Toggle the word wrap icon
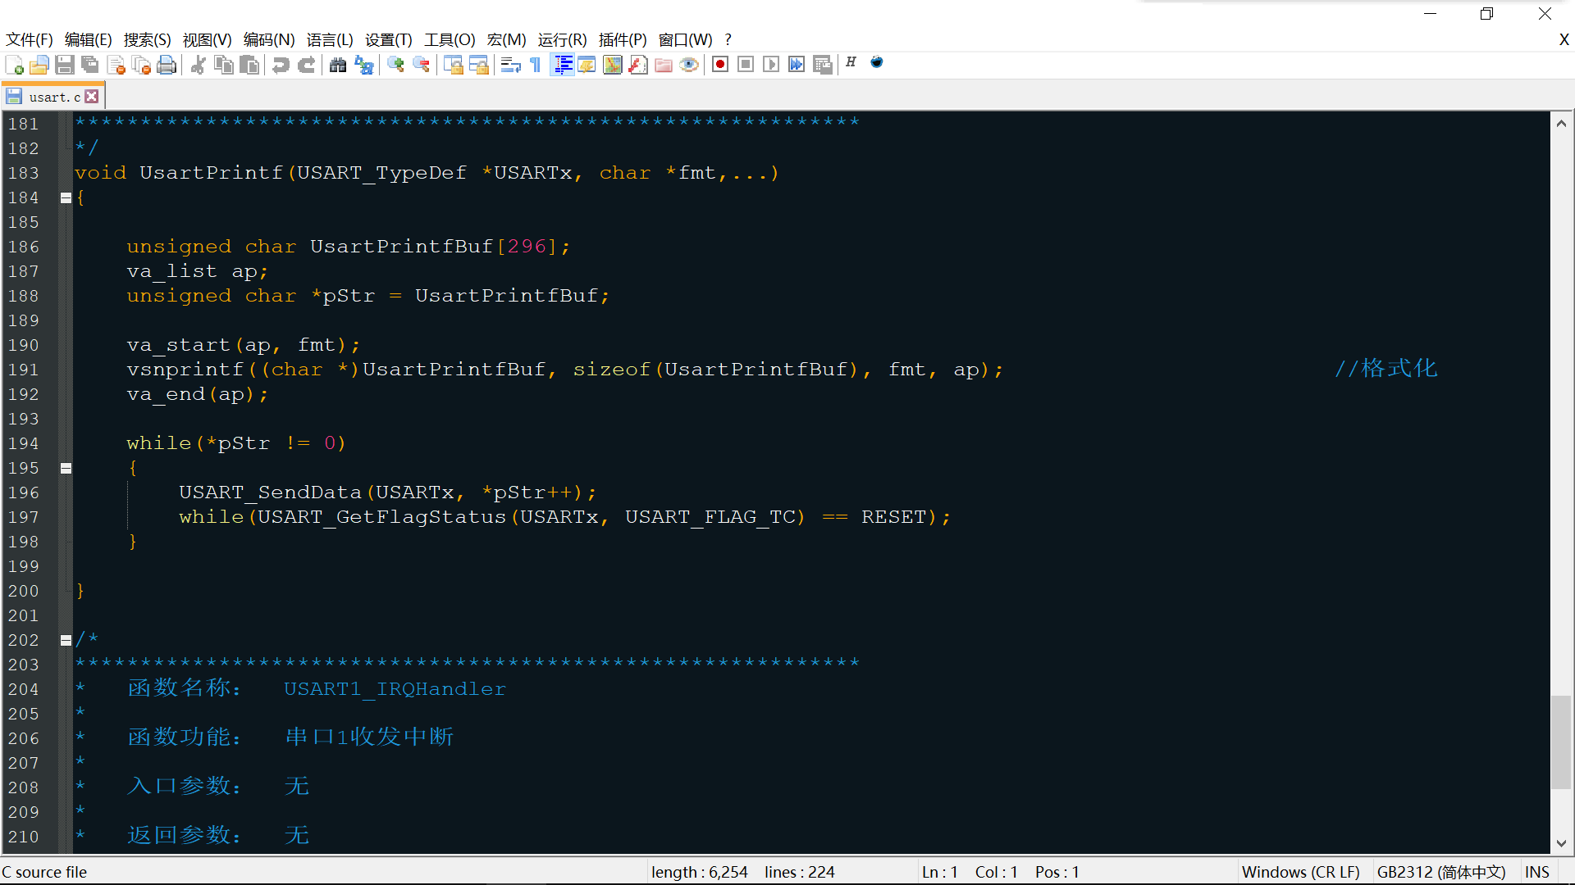 pos(510,65)
